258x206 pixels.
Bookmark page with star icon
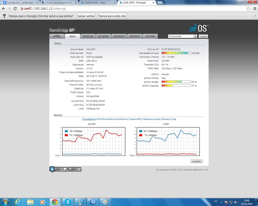248,9
